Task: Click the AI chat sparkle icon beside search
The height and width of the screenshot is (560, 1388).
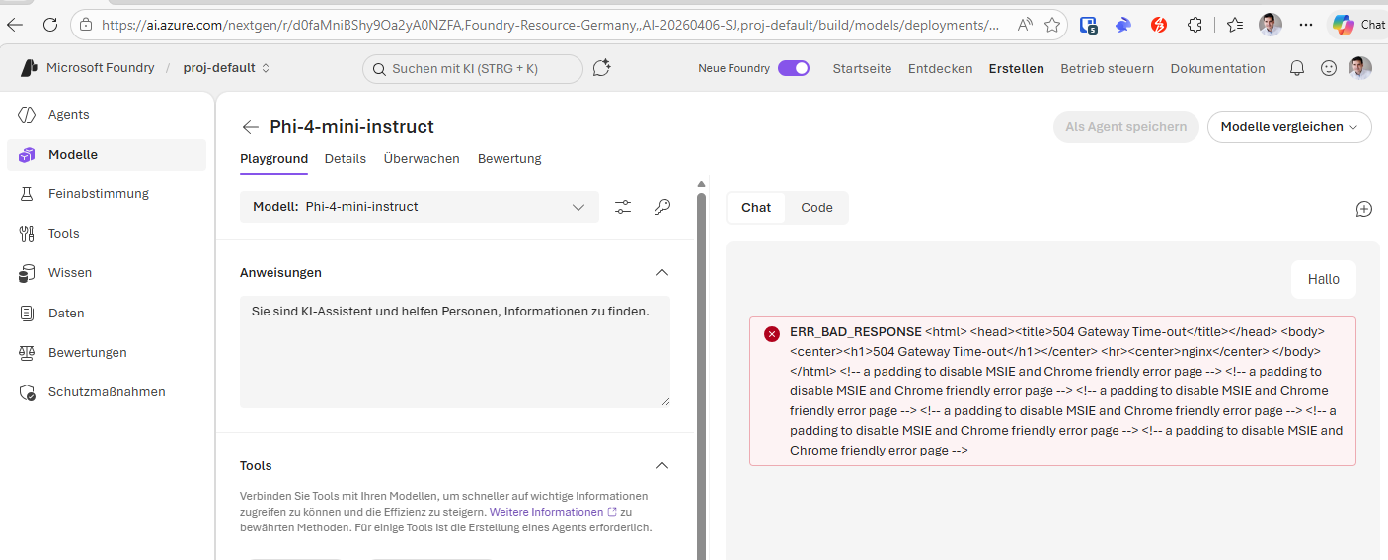Action: 601,68
